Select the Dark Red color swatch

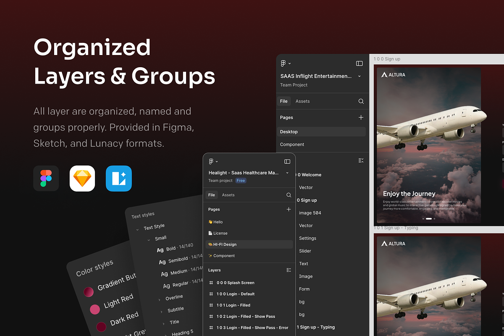(101, 327)
